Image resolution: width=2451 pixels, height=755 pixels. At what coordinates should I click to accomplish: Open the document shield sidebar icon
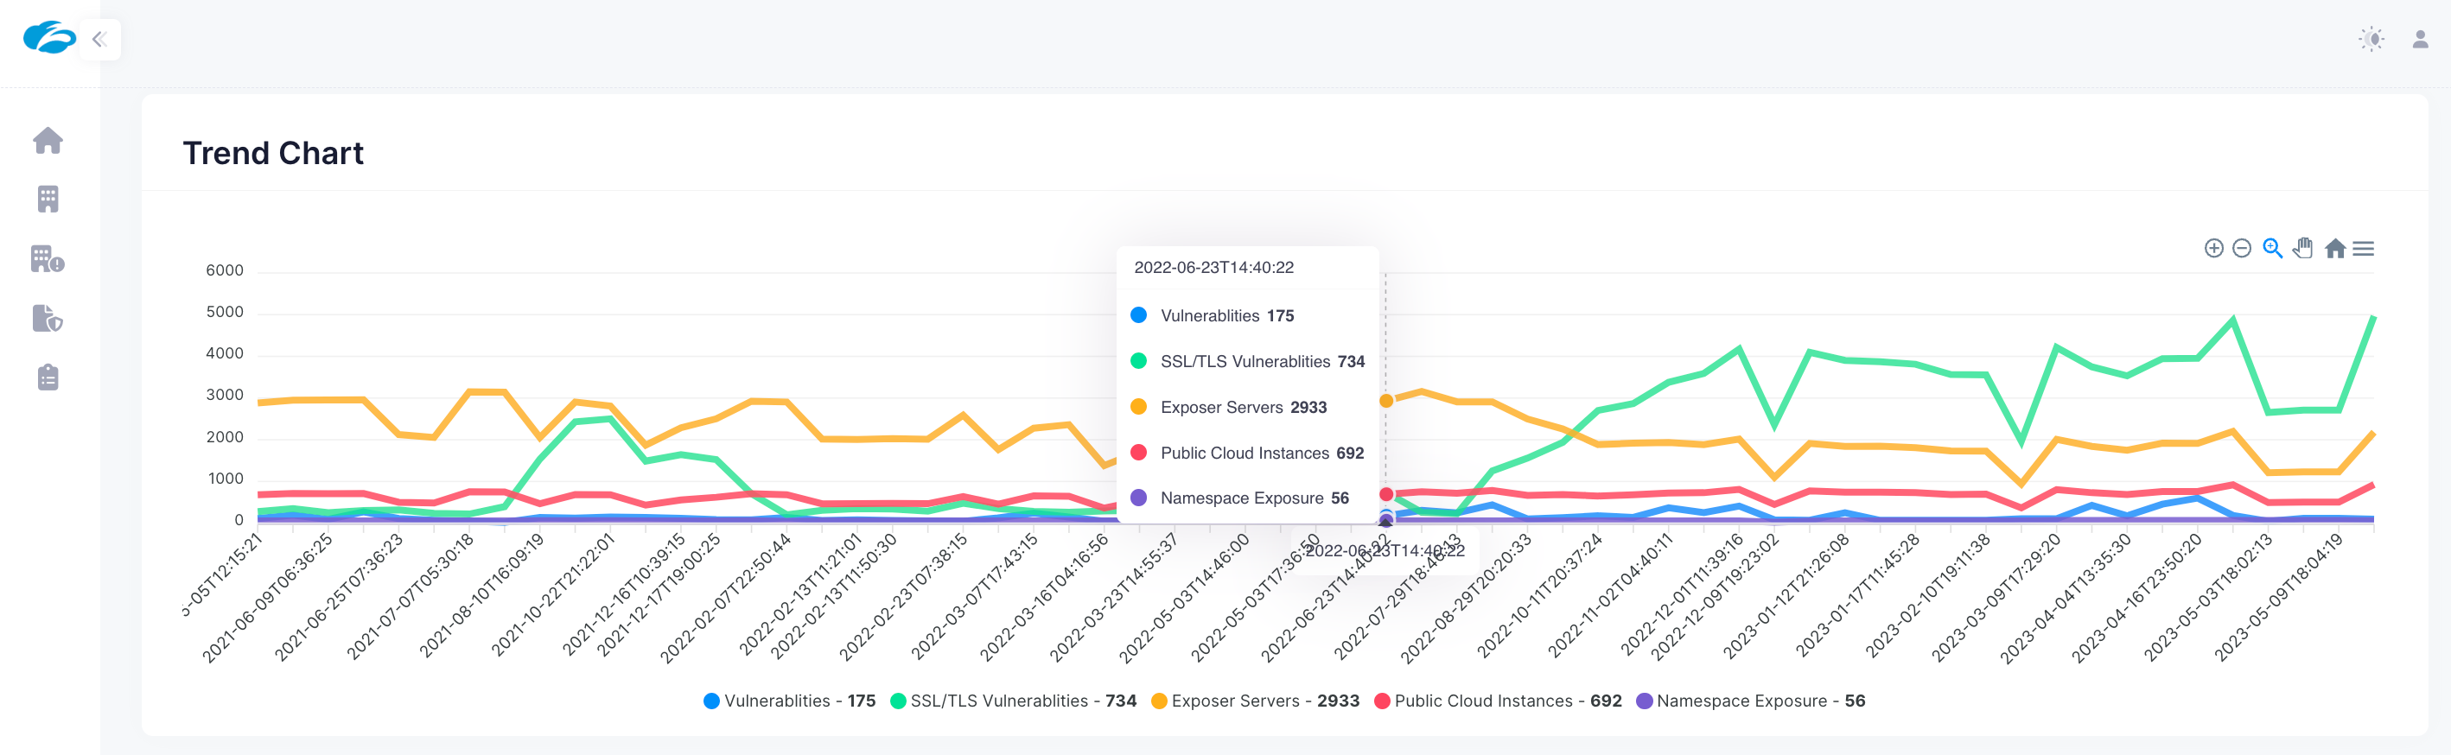48,318
